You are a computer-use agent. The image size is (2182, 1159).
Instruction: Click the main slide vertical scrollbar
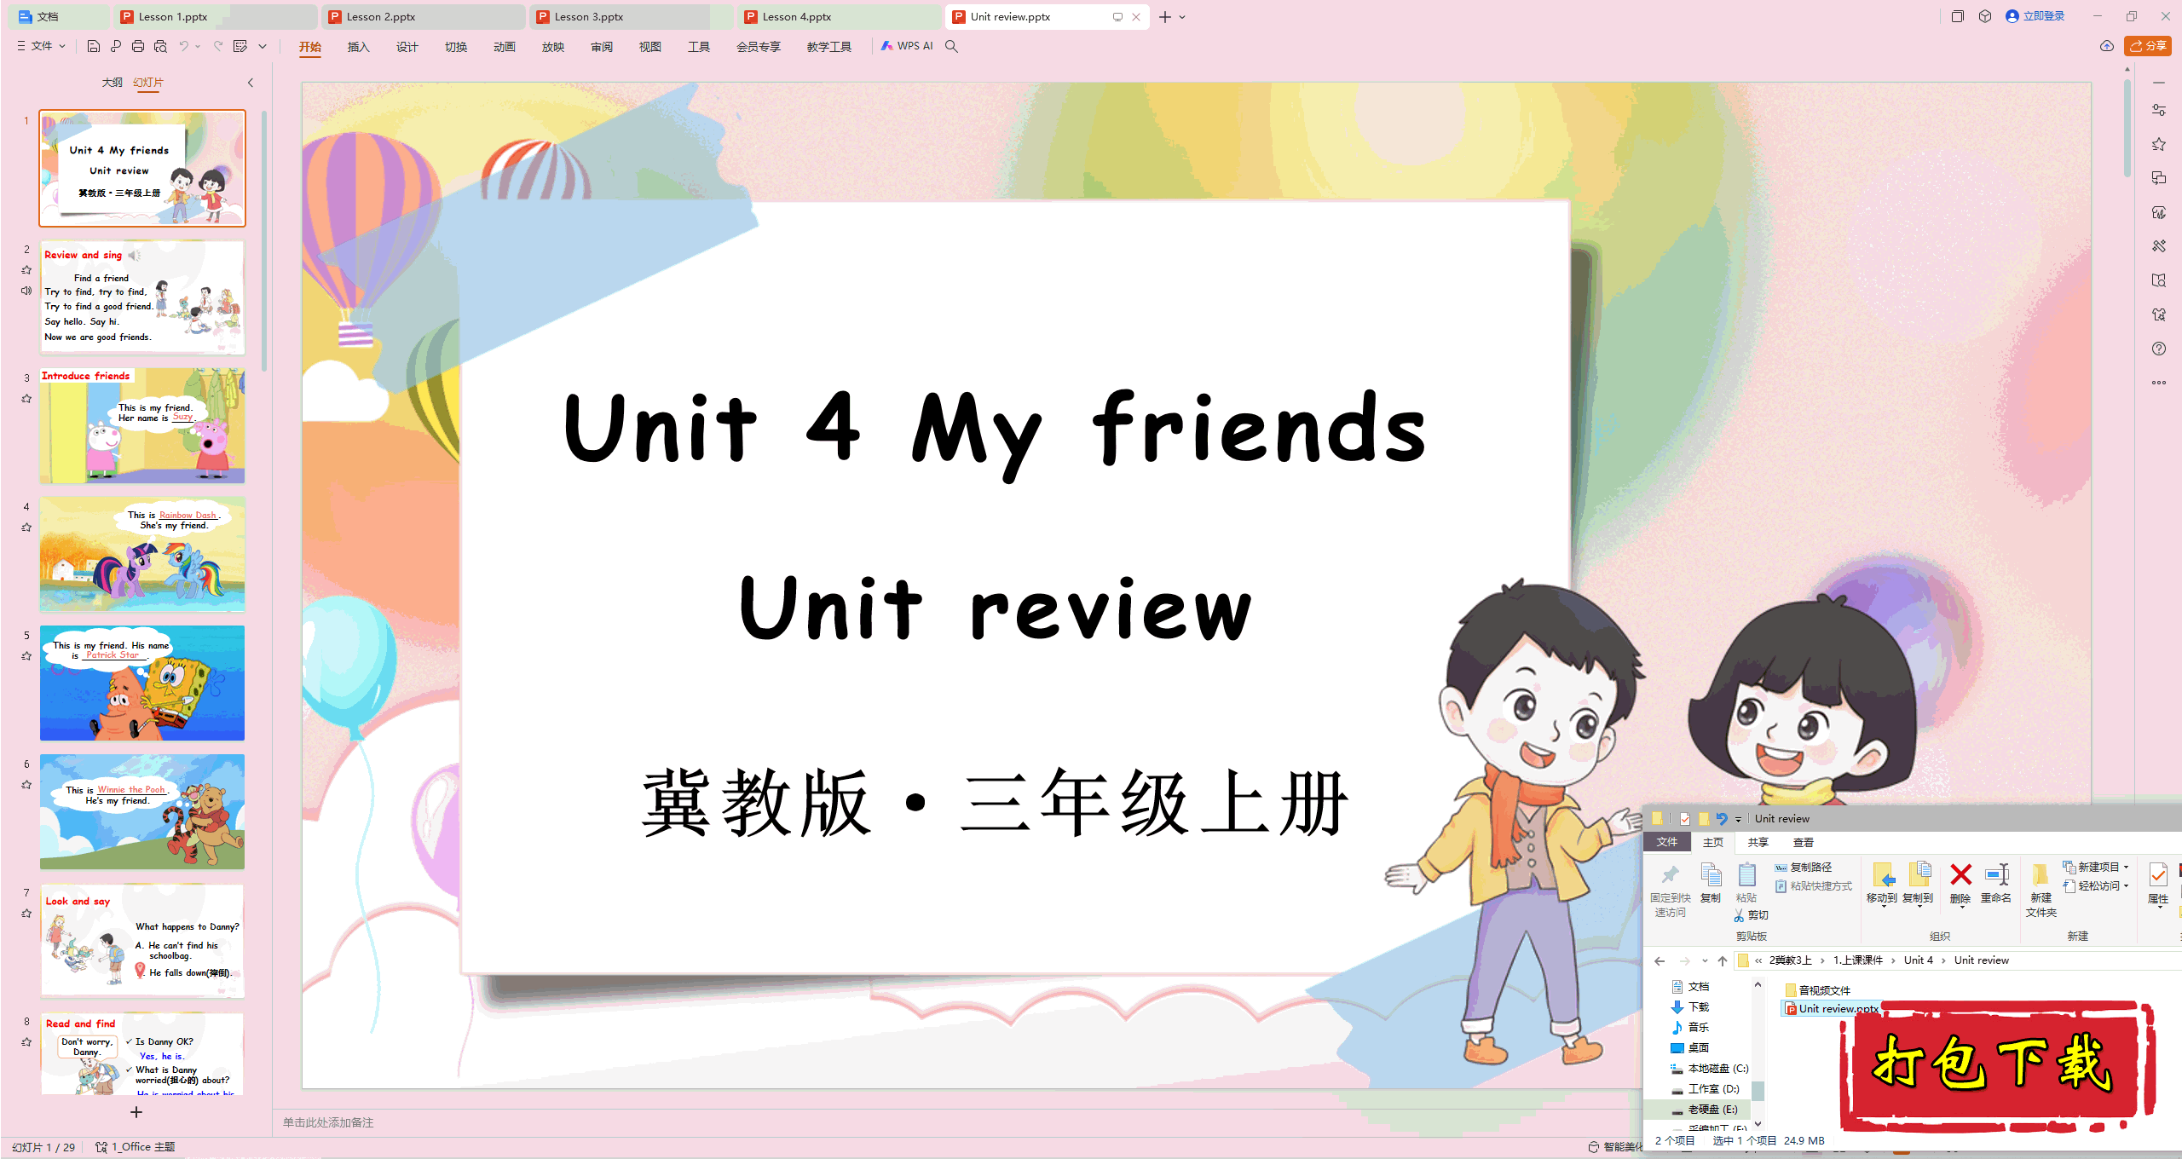point(2127,128)
